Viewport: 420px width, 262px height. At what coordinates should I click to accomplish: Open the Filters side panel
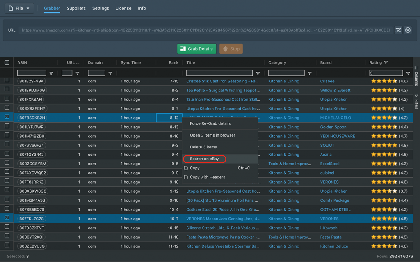[x=416, y=101]
